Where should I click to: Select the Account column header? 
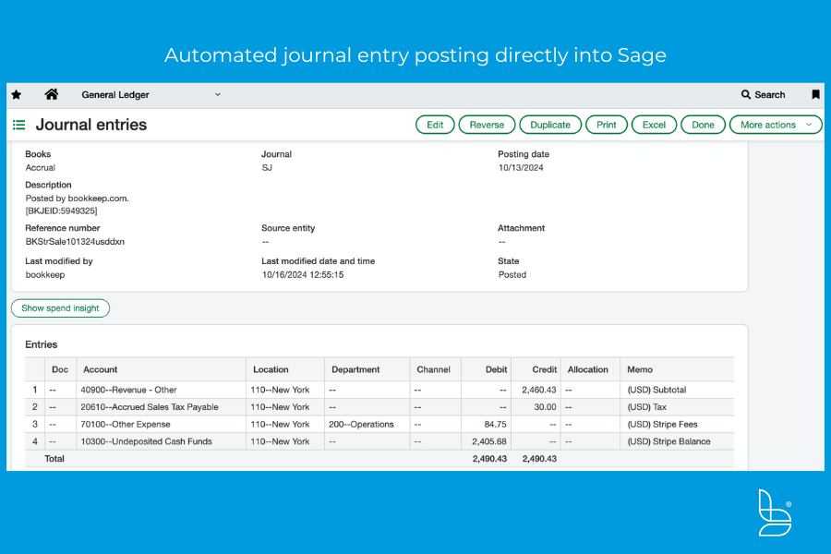pyautogui.click(x=100, y=369)
